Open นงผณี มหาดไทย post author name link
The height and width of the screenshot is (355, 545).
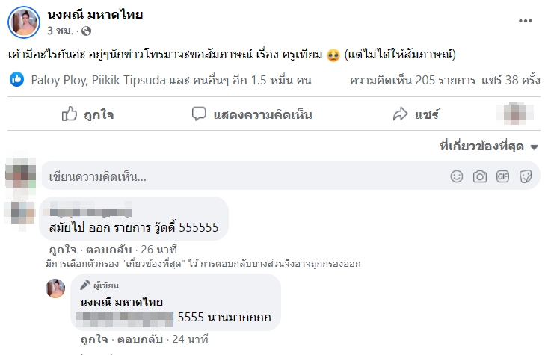coord(94,15)
